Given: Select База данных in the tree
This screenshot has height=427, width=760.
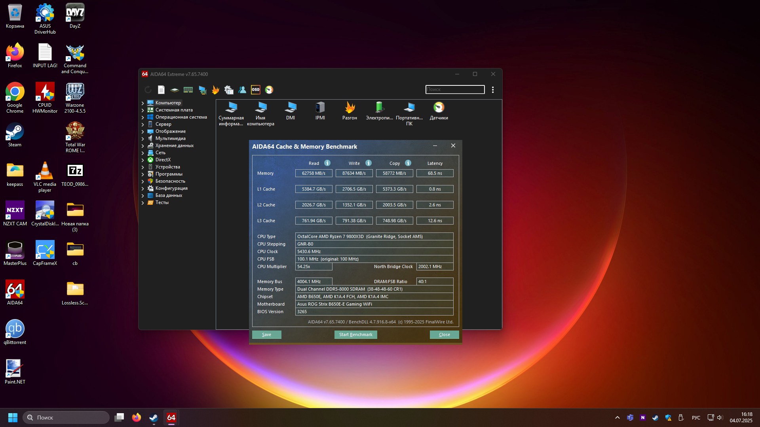Looking at the screenshot, I should point(169,195).
